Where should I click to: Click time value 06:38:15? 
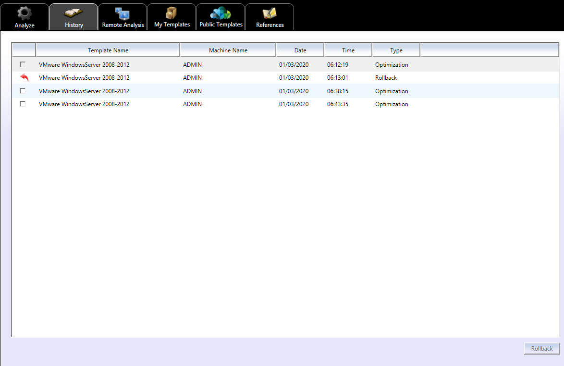tap(338, 91)
